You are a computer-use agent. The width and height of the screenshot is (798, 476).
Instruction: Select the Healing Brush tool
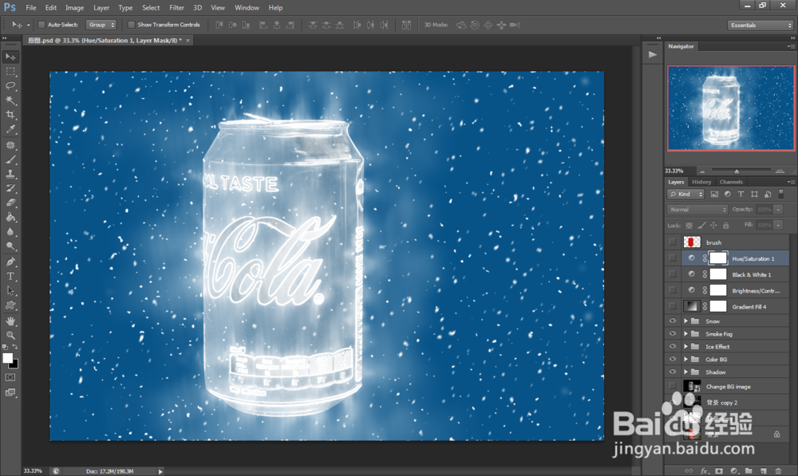click(x=10, y=145)
